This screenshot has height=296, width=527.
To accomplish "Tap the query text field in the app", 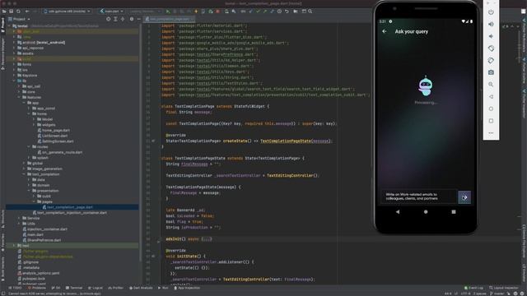I will click(x=419, y=197).
